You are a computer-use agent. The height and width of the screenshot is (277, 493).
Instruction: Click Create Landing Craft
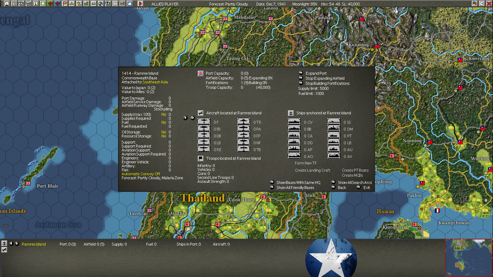[x=312, y=170]
